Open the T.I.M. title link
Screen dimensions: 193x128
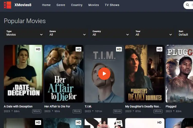point(88,106)
